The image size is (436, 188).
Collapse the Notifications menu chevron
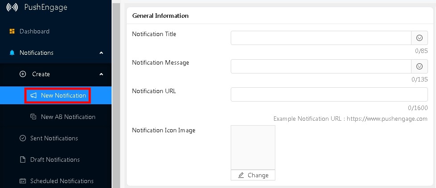point(101,53)
